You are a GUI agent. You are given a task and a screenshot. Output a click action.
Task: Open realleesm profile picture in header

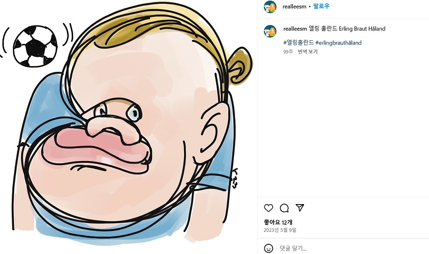pos(270,7)
